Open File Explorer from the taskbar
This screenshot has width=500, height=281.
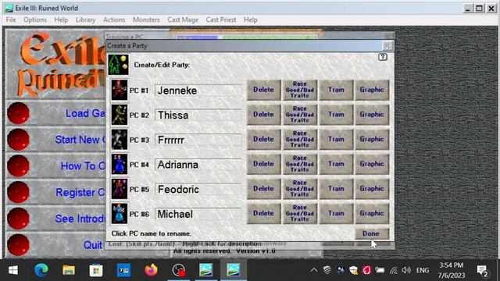click(x=69, y=270)
